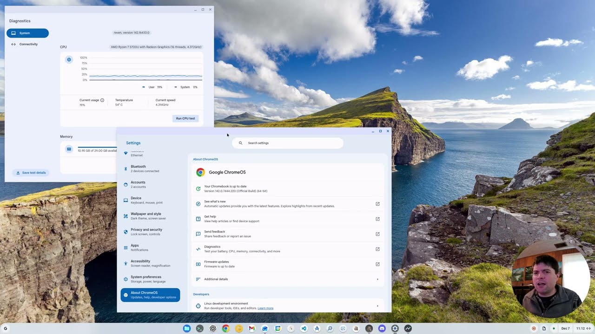Click the Amazon shelf icon
The image size is (595, 334).
pyautogui.click(x=356, y=328)
